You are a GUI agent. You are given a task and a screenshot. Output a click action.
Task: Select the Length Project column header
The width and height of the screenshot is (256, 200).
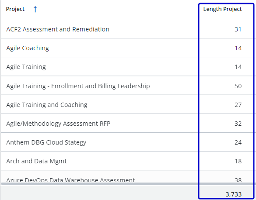[x=222, y=9]
